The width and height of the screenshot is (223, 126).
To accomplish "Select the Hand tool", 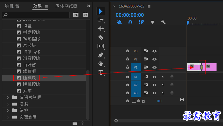I will (x=101, y=64).
